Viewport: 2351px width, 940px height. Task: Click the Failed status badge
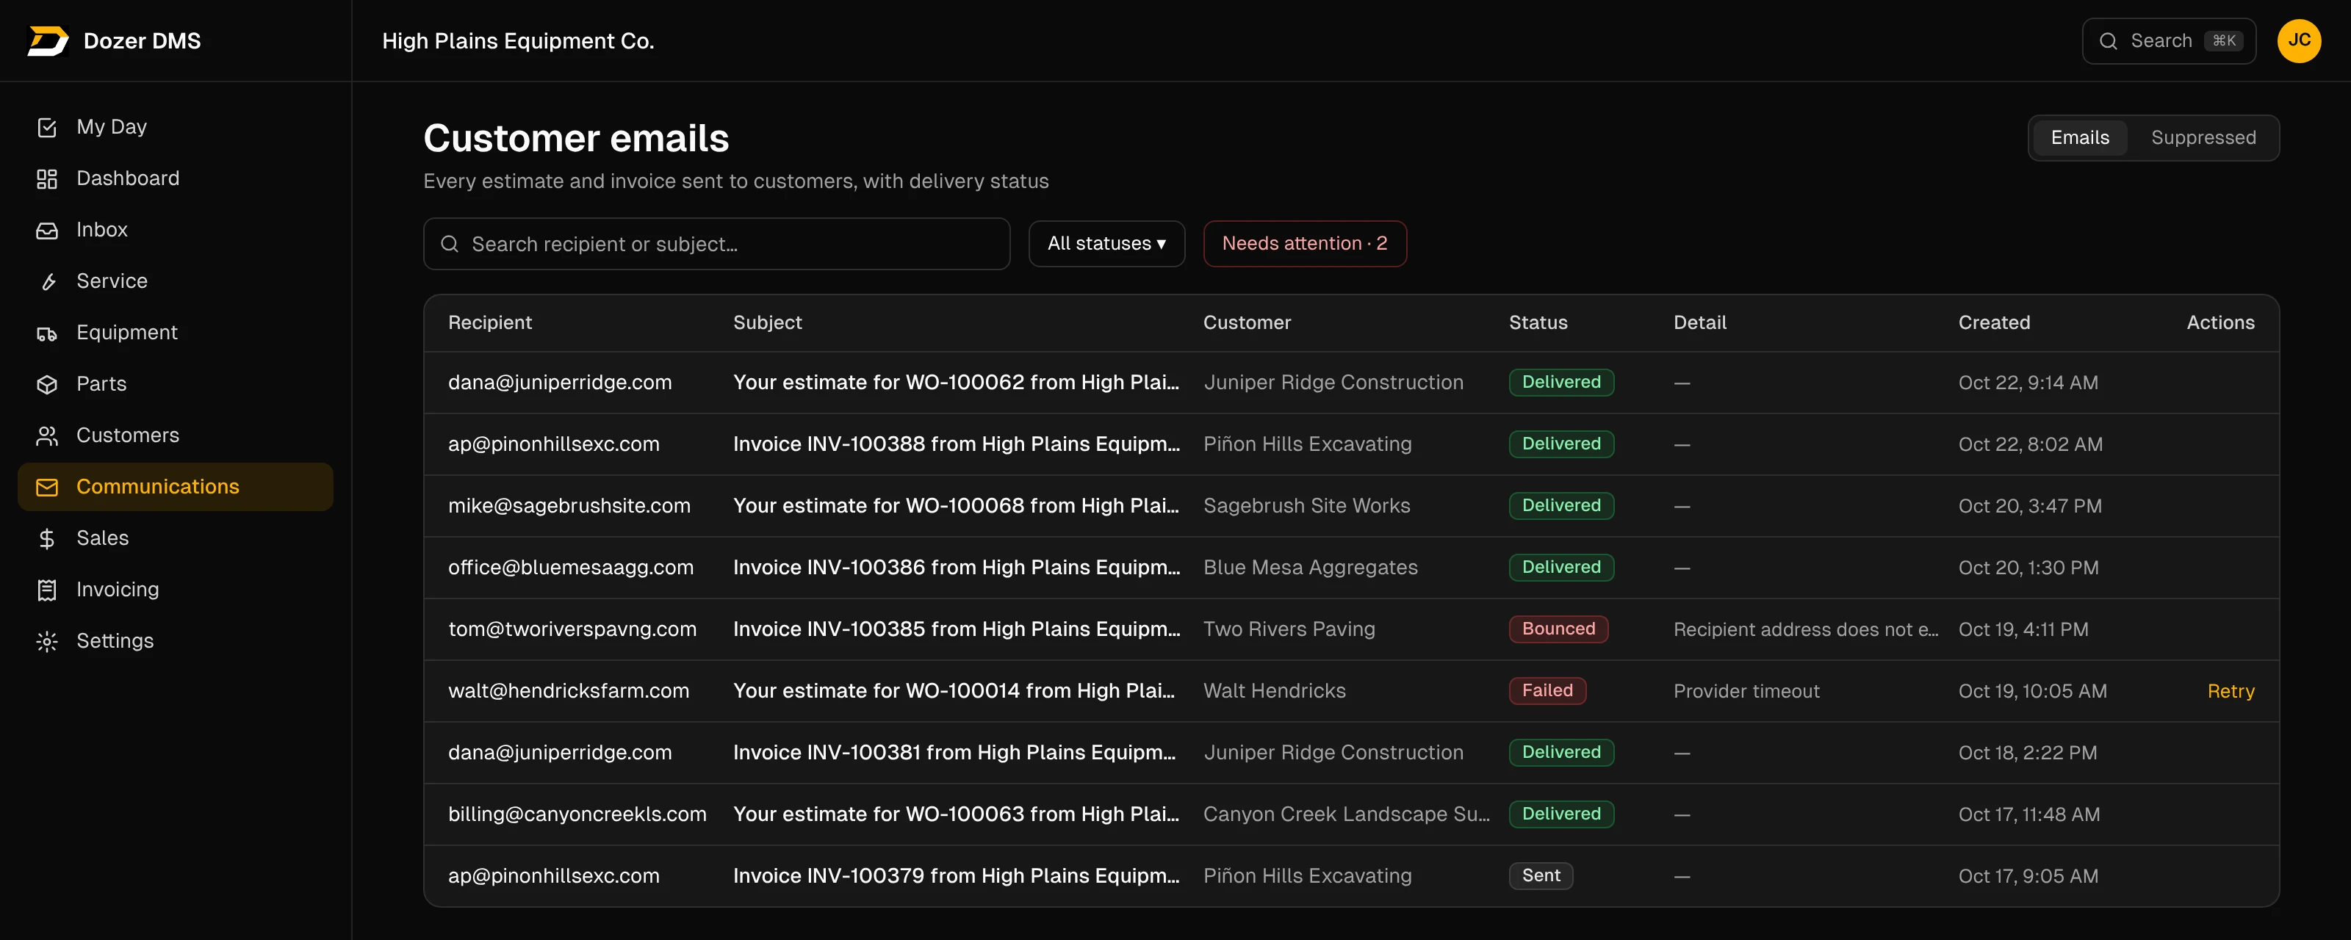pos(1547,691)
